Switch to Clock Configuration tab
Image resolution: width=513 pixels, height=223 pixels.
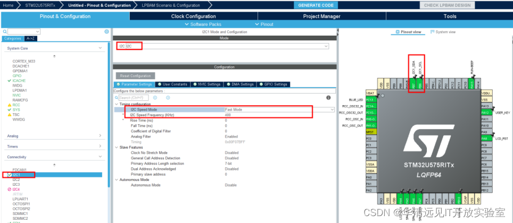(193, 16)
